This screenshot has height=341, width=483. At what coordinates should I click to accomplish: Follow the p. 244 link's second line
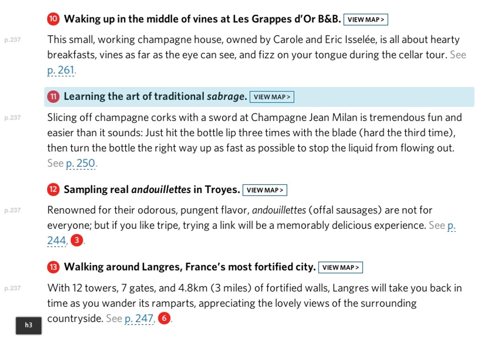click(57, 241)
